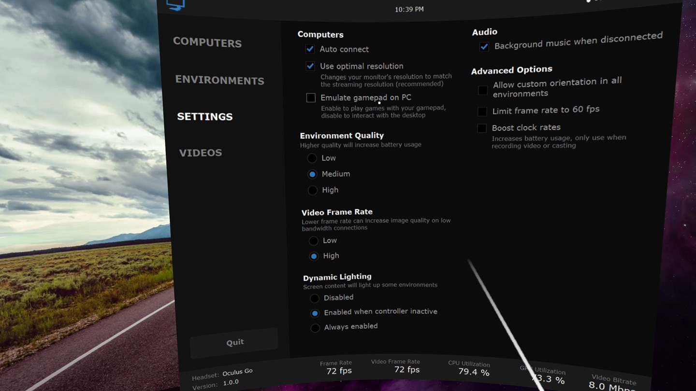696x391 pixels.
Task: Select Always enabled dynamic lighting
Action: pyautogui.click(x=315, y=328)
